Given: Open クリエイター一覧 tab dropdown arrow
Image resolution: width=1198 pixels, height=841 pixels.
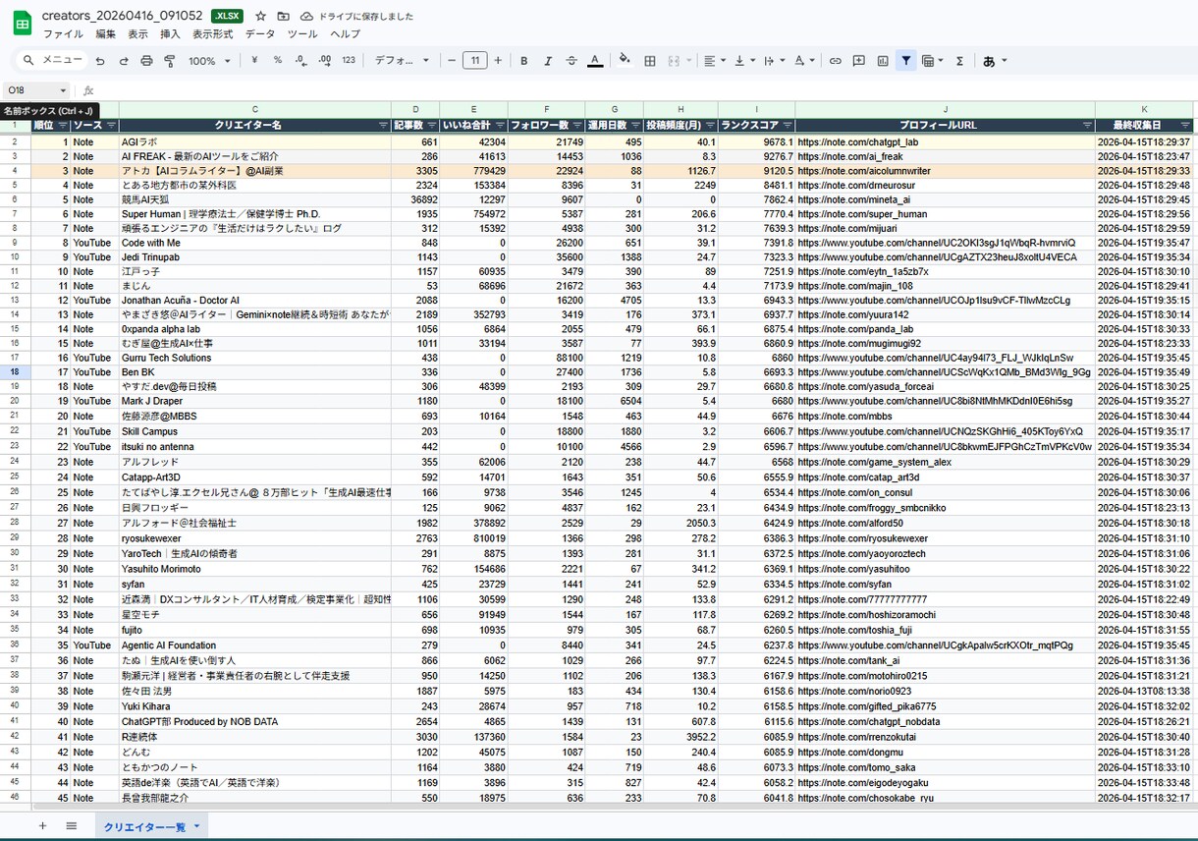Looking at the screenshot, I should [x=196, y=826].
